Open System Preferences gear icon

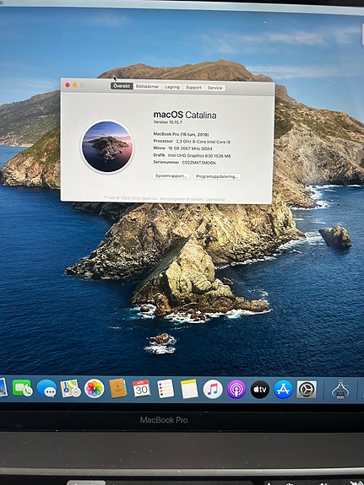pos(307,390)
